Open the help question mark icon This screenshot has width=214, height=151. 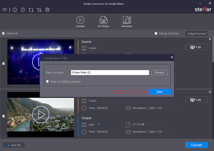click(23, 10)
